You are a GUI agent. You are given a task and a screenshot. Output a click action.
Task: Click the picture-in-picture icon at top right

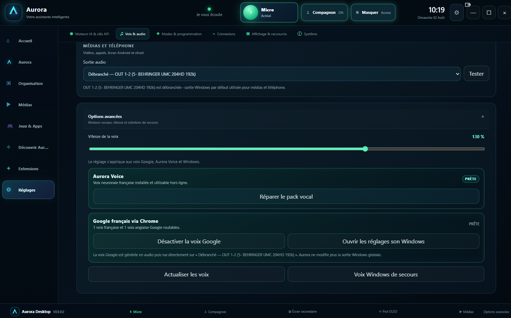click(468, 5)
